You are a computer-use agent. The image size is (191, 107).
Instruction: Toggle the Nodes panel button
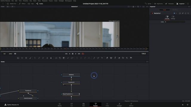pyautogui.click(x=40, y=4)
